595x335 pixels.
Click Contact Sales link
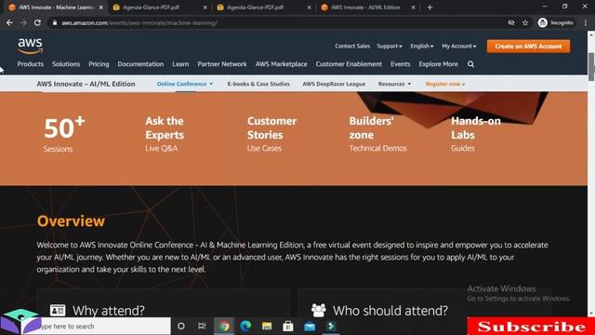(x=352, y=46)
